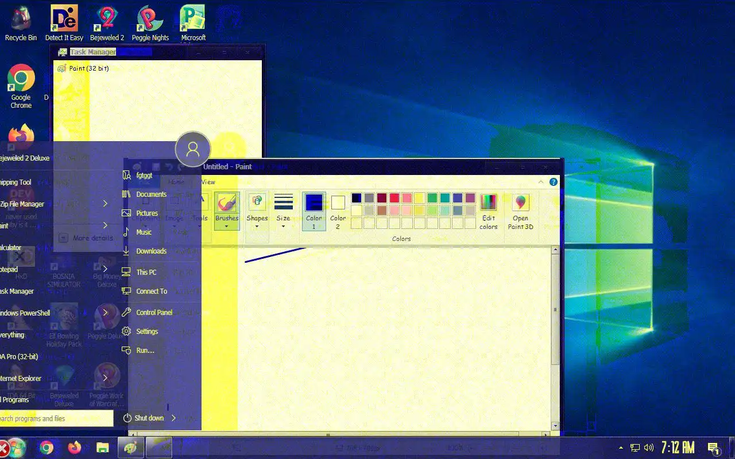Select Color 1 in Paint ribbon

click(314, 211)
